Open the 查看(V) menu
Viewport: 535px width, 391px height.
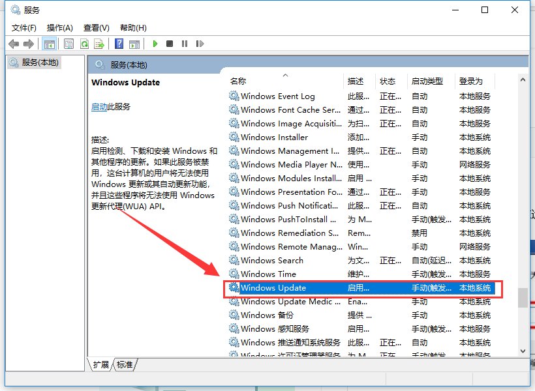point(95,27)
